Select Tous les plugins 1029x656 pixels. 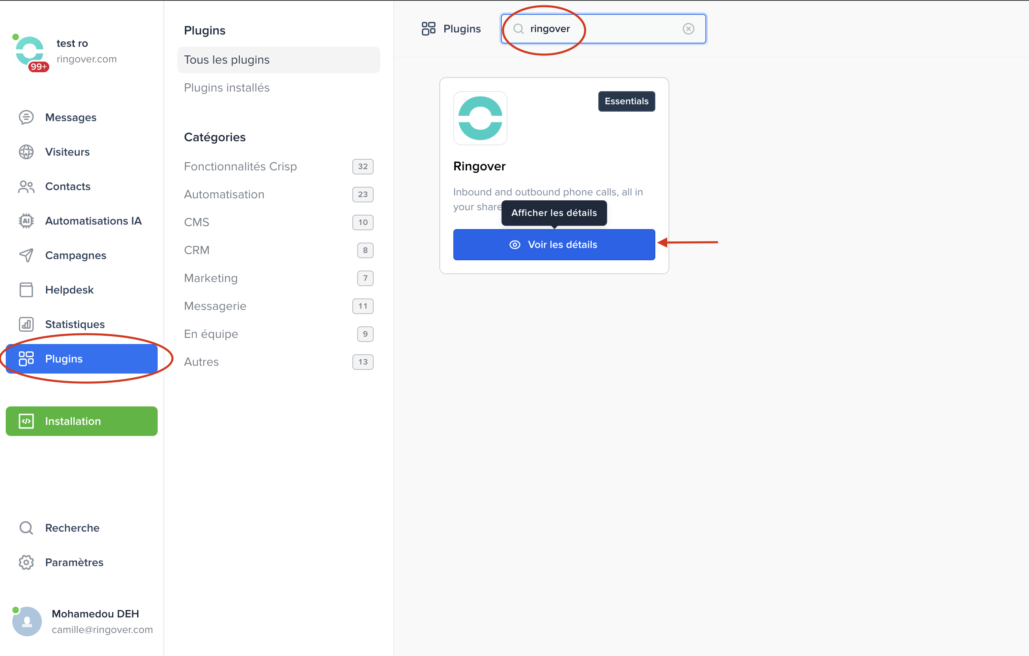pyautogui.click(x=279, y=60)
